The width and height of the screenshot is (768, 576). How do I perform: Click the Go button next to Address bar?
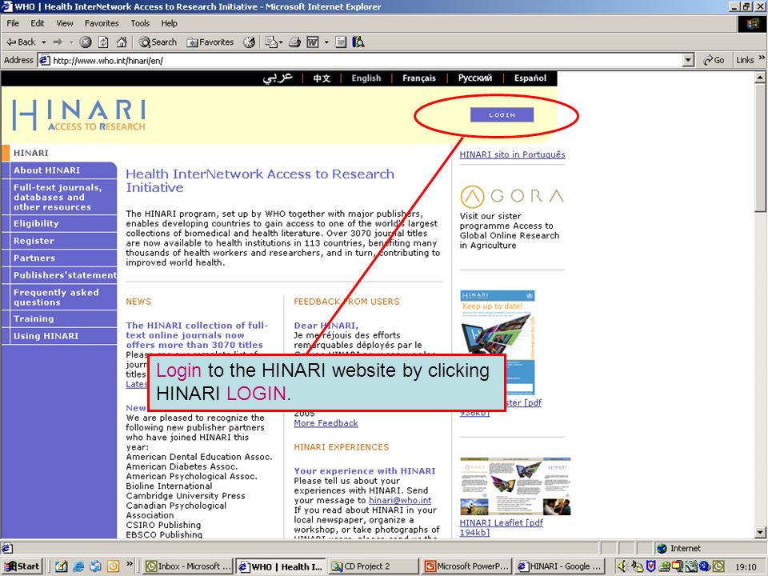[x=714, y=60]
